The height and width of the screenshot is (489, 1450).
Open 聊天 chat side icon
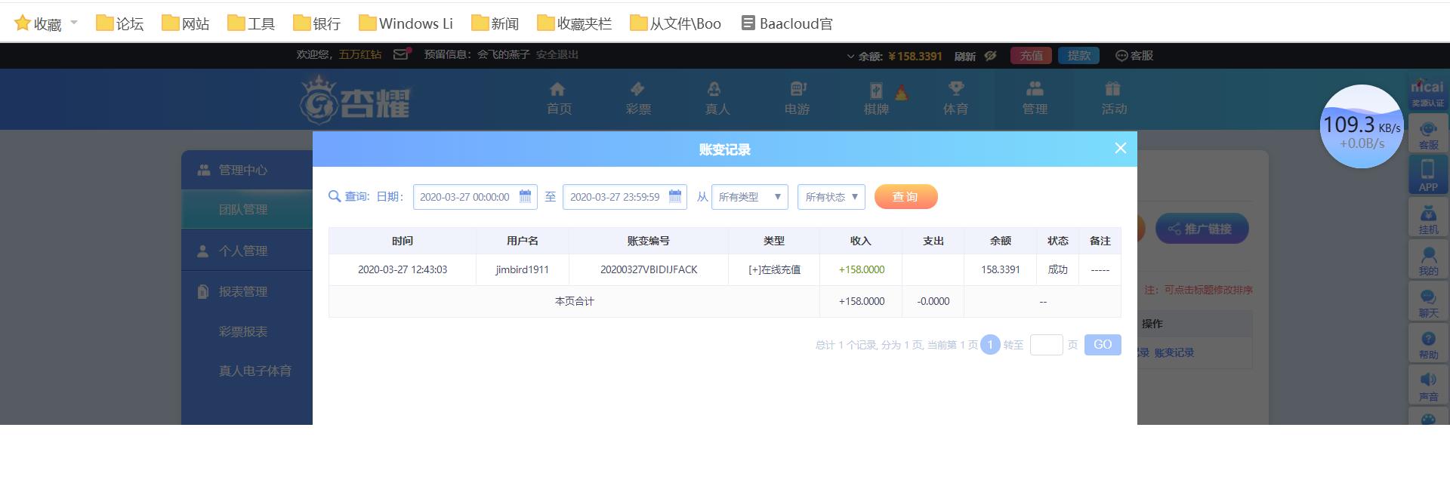pos(1428,302)
